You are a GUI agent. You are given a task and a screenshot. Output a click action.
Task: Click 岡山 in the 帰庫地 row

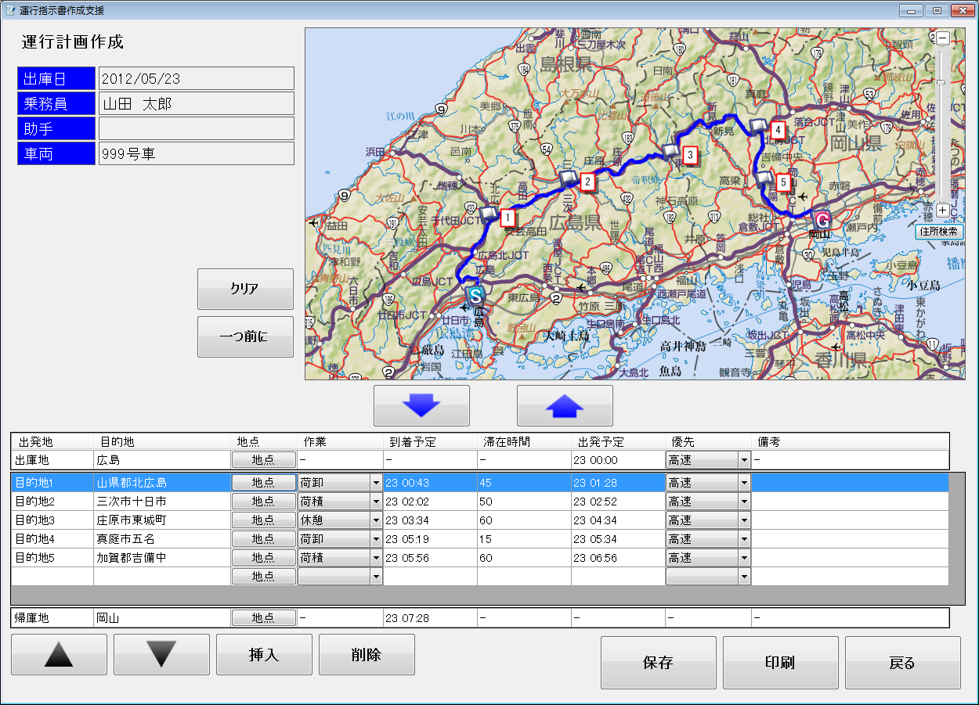click(162, 618)
